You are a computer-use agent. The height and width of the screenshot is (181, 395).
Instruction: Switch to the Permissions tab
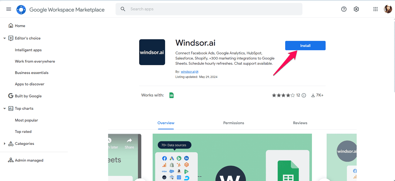point(234,123)
